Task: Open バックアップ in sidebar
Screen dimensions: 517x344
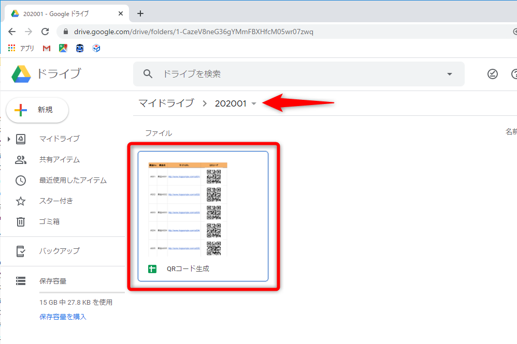Action: pos(60,251)
